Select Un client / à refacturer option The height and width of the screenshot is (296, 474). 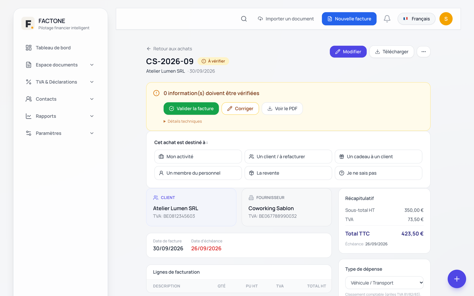[x=288, y=157]
